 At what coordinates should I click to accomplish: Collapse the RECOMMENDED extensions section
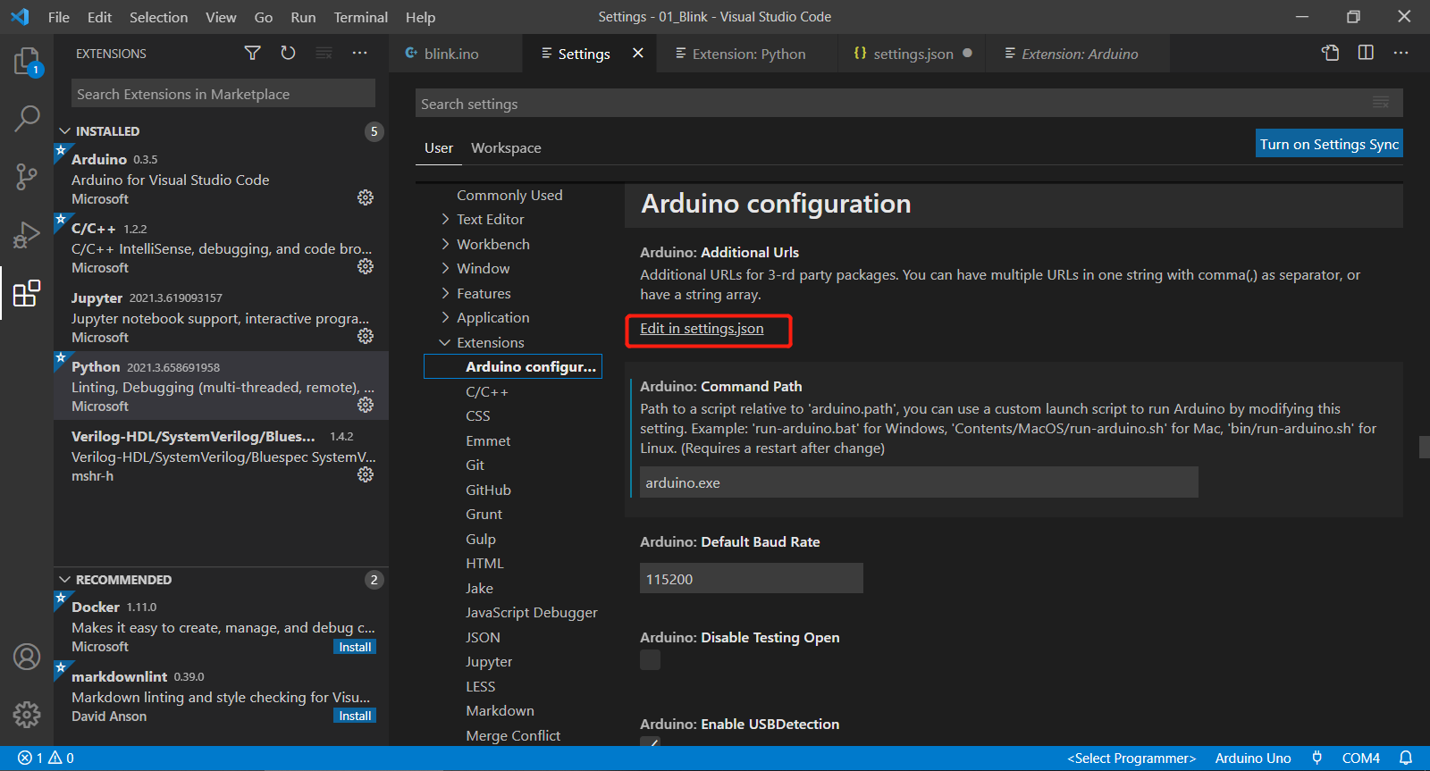pos(64,580)
